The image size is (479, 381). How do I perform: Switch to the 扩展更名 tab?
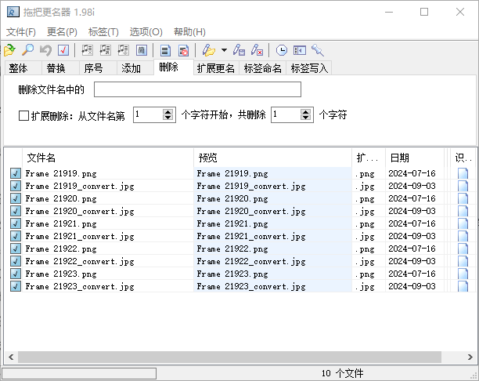point(216,68)
